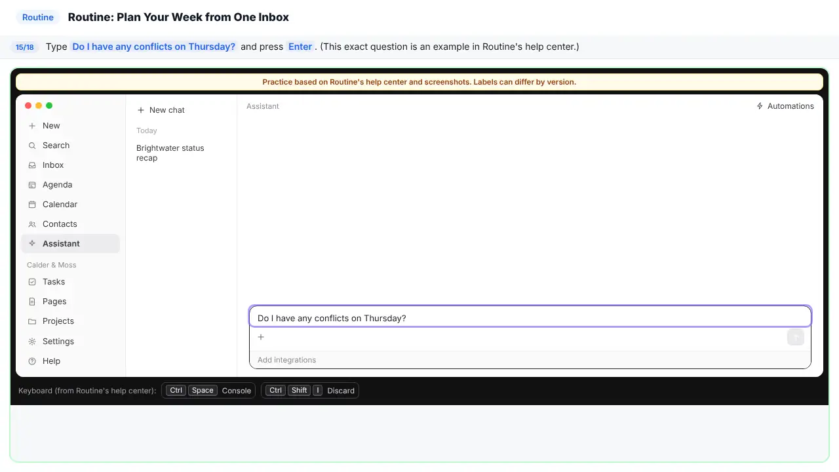Start a New chat
This screenshot has height=472, width=839.
point(161,110)
